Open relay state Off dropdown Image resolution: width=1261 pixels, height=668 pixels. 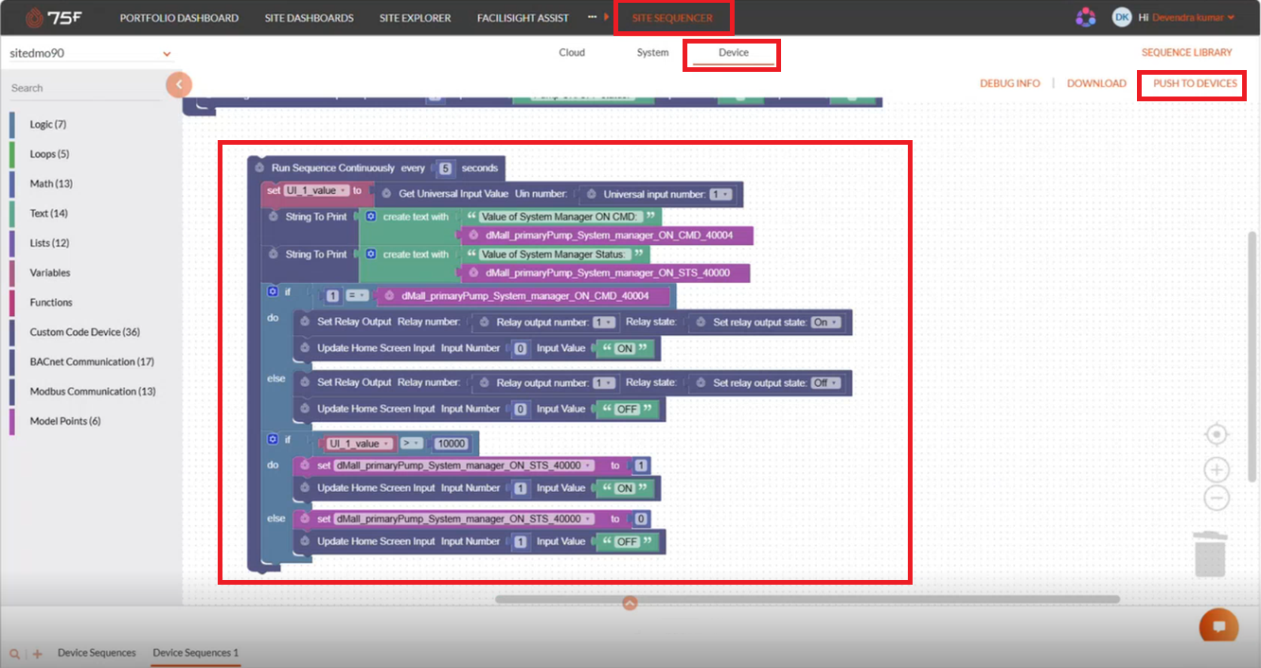(x=826, y=383)
